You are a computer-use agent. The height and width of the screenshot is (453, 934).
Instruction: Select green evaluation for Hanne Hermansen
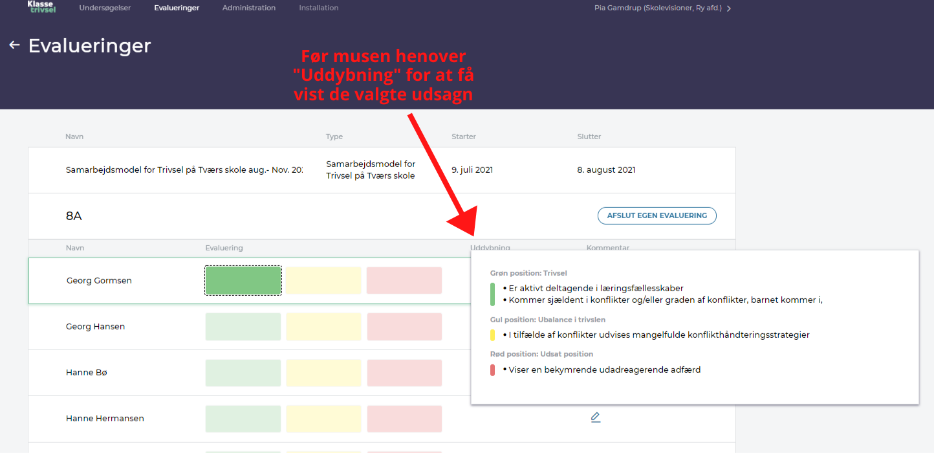(x=243, y=419)
